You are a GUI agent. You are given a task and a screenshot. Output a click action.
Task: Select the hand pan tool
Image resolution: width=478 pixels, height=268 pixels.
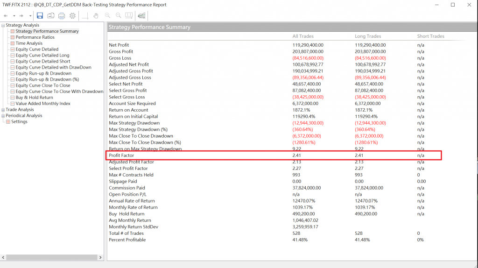[96, 16]
